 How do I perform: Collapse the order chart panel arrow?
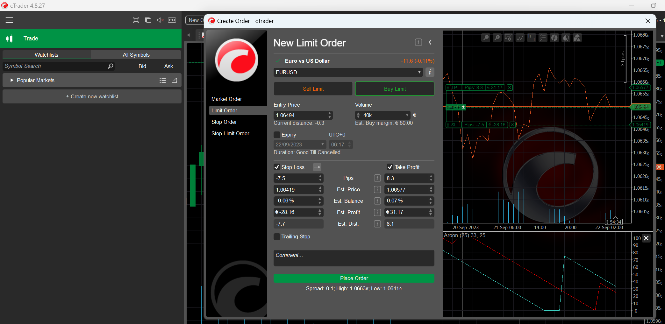[430, 42]
